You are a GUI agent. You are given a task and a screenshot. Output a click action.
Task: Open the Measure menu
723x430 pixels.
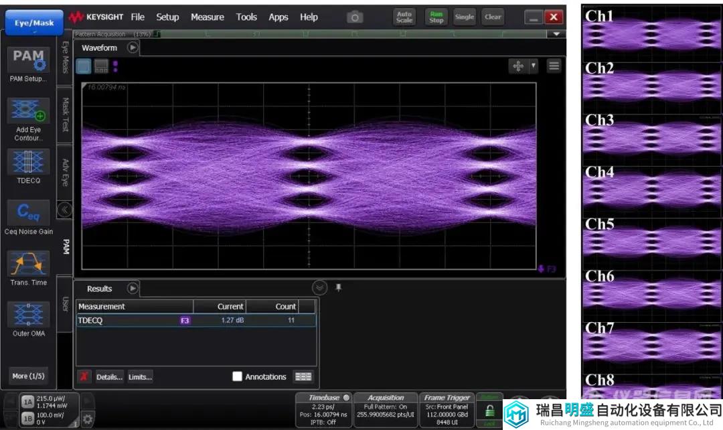pyautogui.click(x=207, y=17)
